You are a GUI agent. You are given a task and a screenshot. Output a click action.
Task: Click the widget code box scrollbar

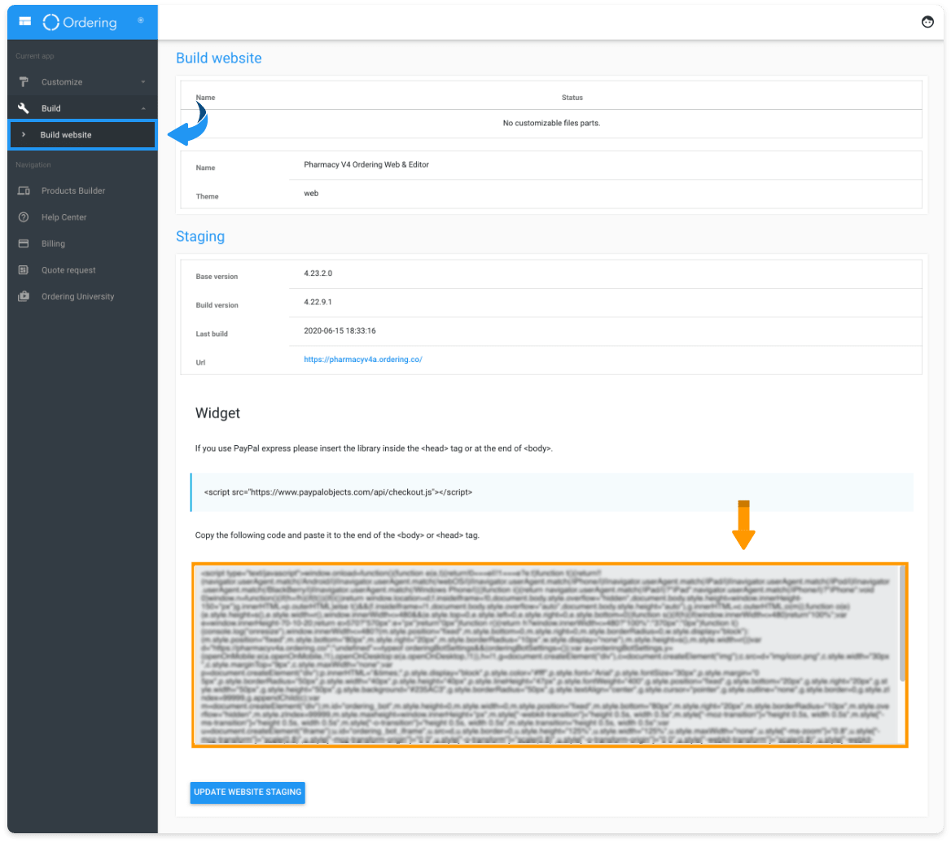coord(902,624)
